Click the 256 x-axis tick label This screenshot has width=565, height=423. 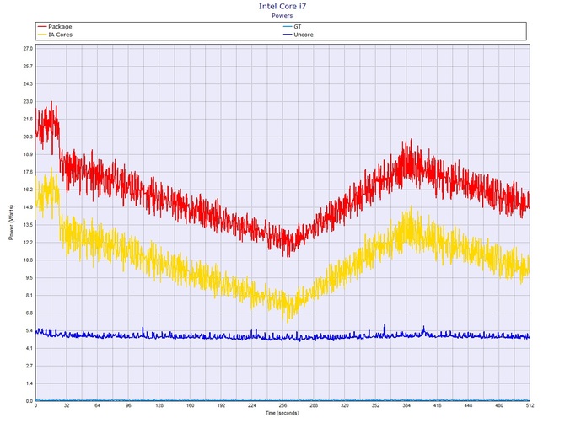282,405
